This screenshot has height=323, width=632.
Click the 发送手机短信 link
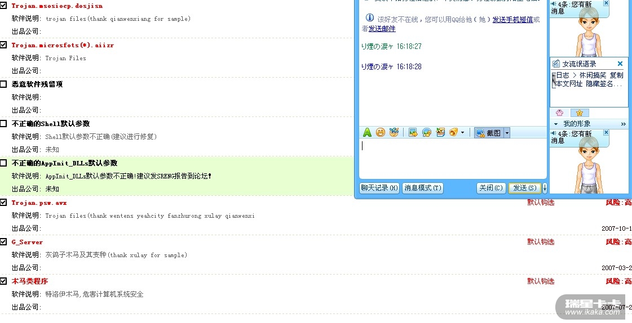coord(512,19)
